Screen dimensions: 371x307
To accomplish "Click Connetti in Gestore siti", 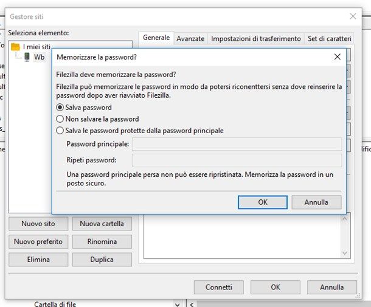I will click(218, 287).
